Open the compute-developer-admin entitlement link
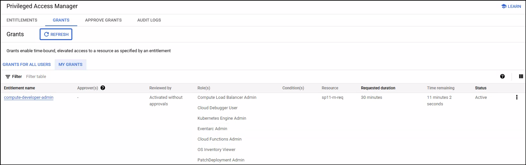Screen dimensions: 526x165 [28, 97]
